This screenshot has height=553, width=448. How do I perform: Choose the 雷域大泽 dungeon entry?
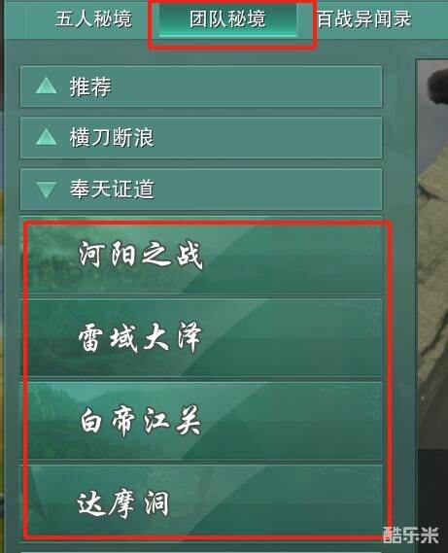pos(201,338)
